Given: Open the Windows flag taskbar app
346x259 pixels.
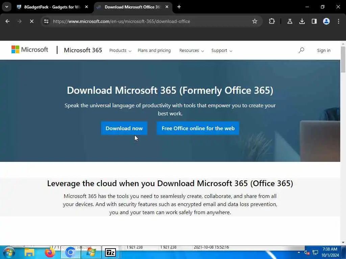Looking at the screenshot, I should 91,252.
